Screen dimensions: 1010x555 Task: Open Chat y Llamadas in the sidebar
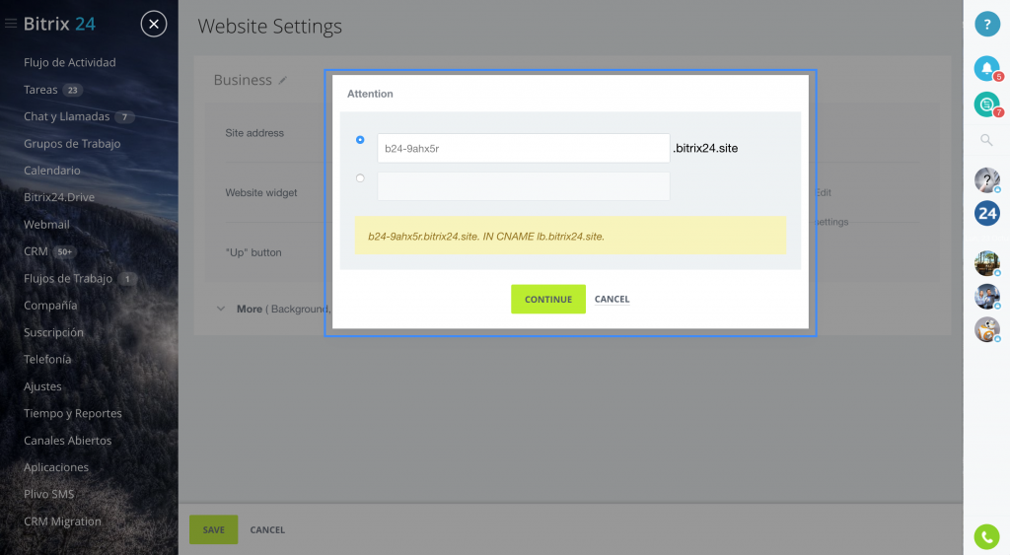66,116
